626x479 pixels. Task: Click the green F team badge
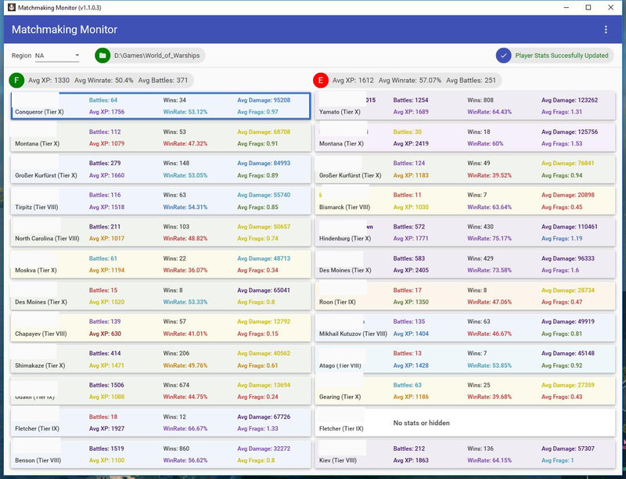pyautogui.click(x=16, y=81)
